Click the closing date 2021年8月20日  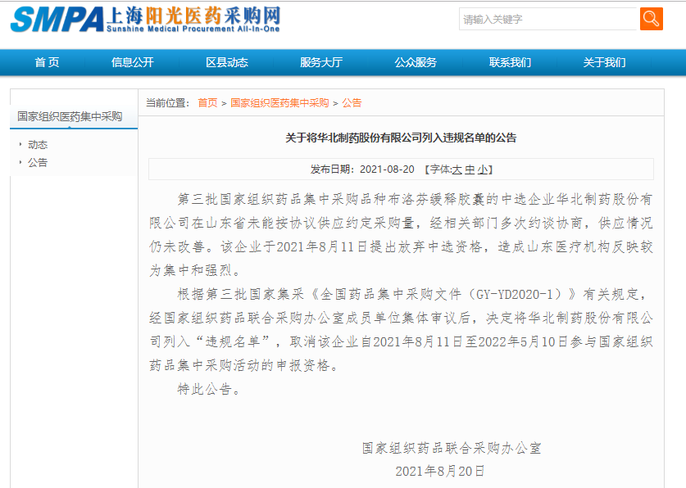click(439, 471)
